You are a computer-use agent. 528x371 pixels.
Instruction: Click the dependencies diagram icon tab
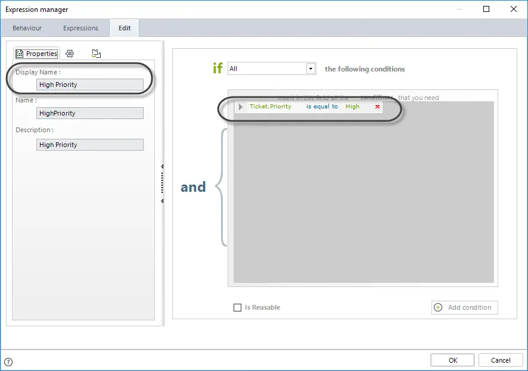coord(97,54)
